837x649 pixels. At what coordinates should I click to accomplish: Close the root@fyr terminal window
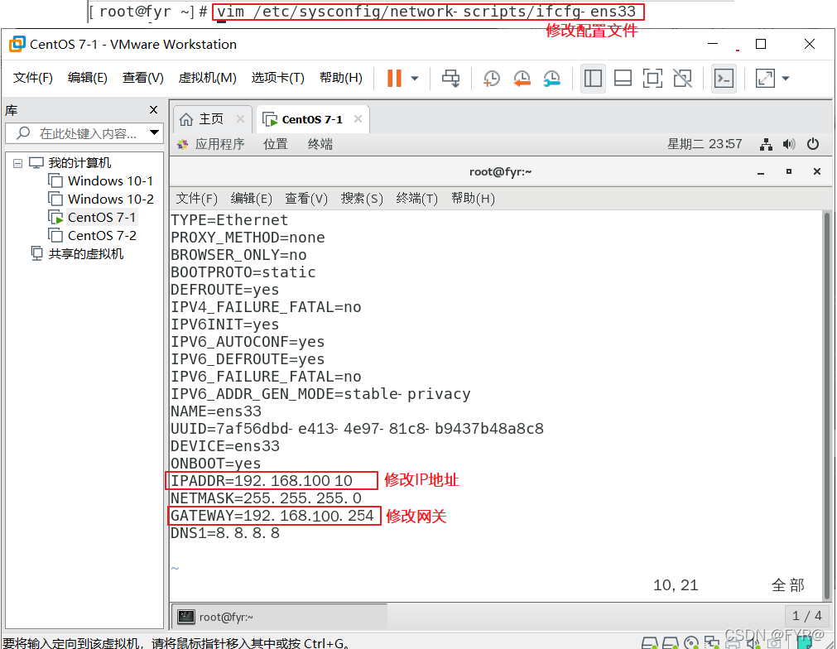(816, 171)
